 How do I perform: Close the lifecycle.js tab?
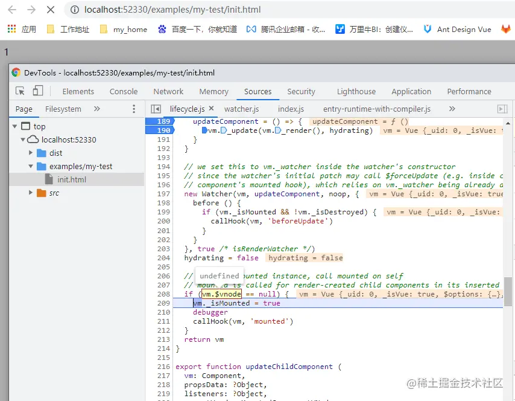pyautogui.click(x=211, y=108)
